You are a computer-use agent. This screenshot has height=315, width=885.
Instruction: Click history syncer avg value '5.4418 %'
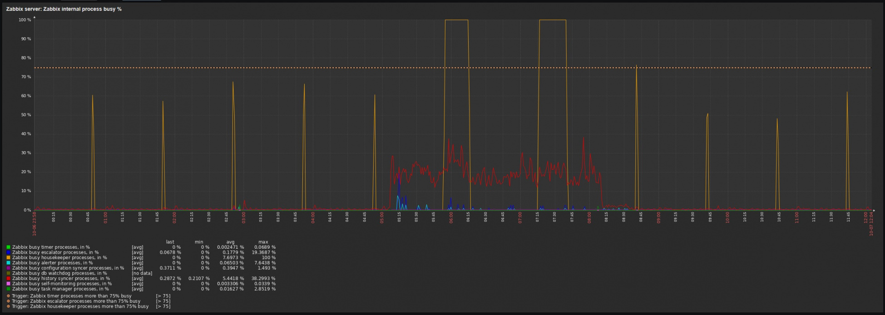coord(233,279)
